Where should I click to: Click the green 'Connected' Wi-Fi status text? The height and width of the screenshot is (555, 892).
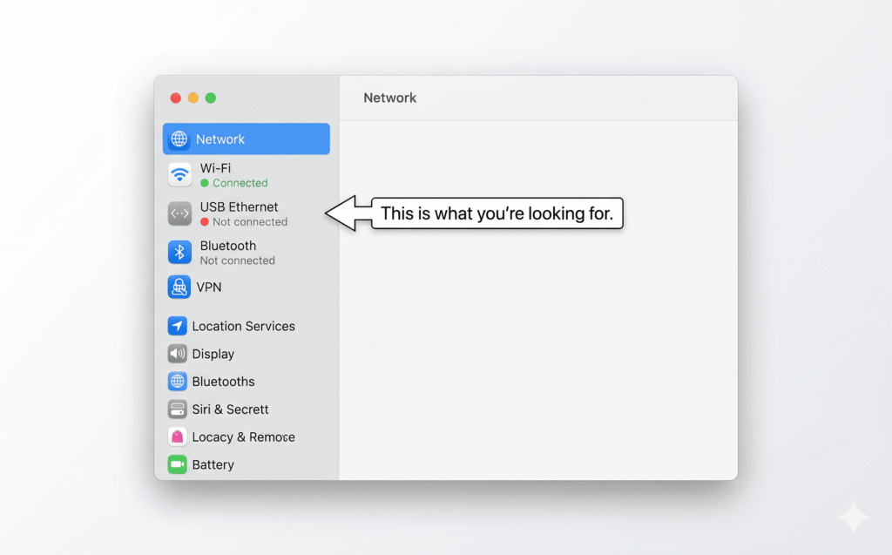pyautogui.click(x=240, y=183)
